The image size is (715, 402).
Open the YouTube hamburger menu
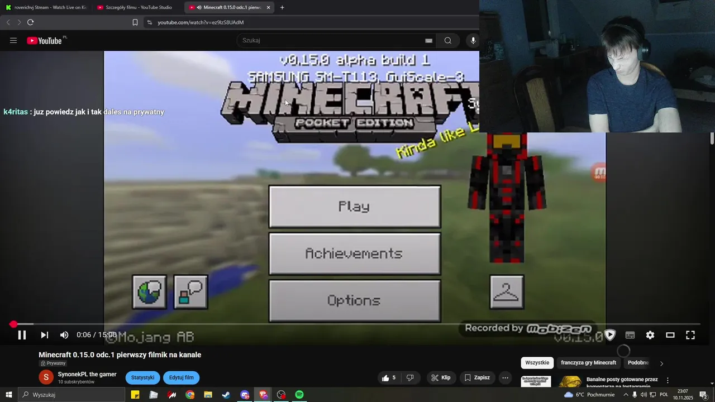tap(13, 40)
